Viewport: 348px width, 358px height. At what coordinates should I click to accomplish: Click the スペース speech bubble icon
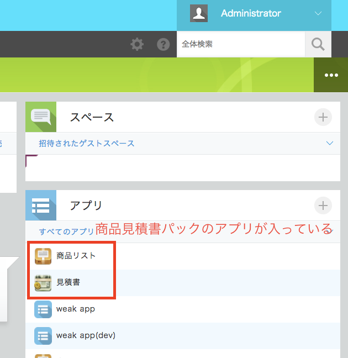click(x=41, y=117)
